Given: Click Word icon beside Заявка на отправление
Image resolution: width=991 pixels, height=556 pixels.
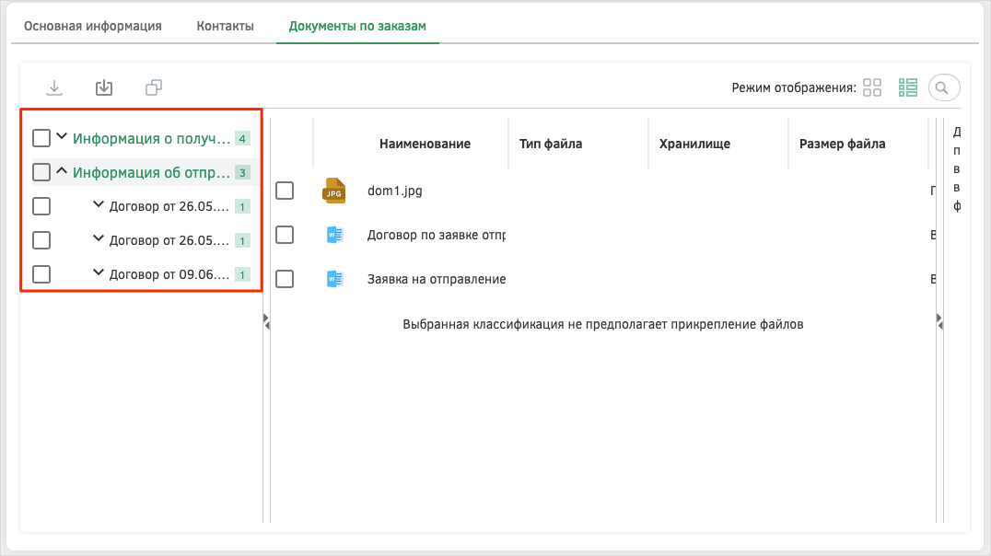Looking at the screenshot, I should pos(335,279).
